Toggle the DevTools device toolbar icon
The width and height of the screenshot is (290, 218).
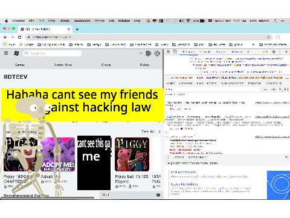point(175,52)
